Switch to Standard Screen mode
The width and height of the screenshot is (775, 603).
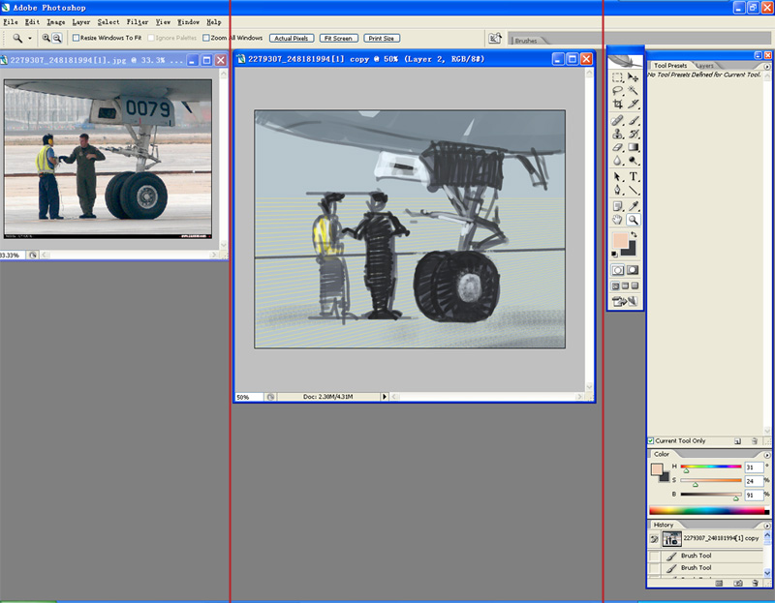click(x=615, y=286)
